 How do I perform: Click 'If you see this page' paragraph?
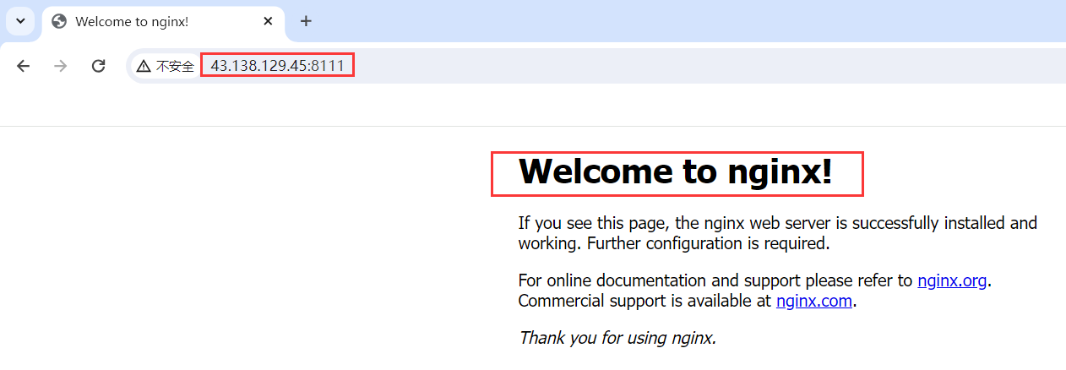(x=777, y=233)
